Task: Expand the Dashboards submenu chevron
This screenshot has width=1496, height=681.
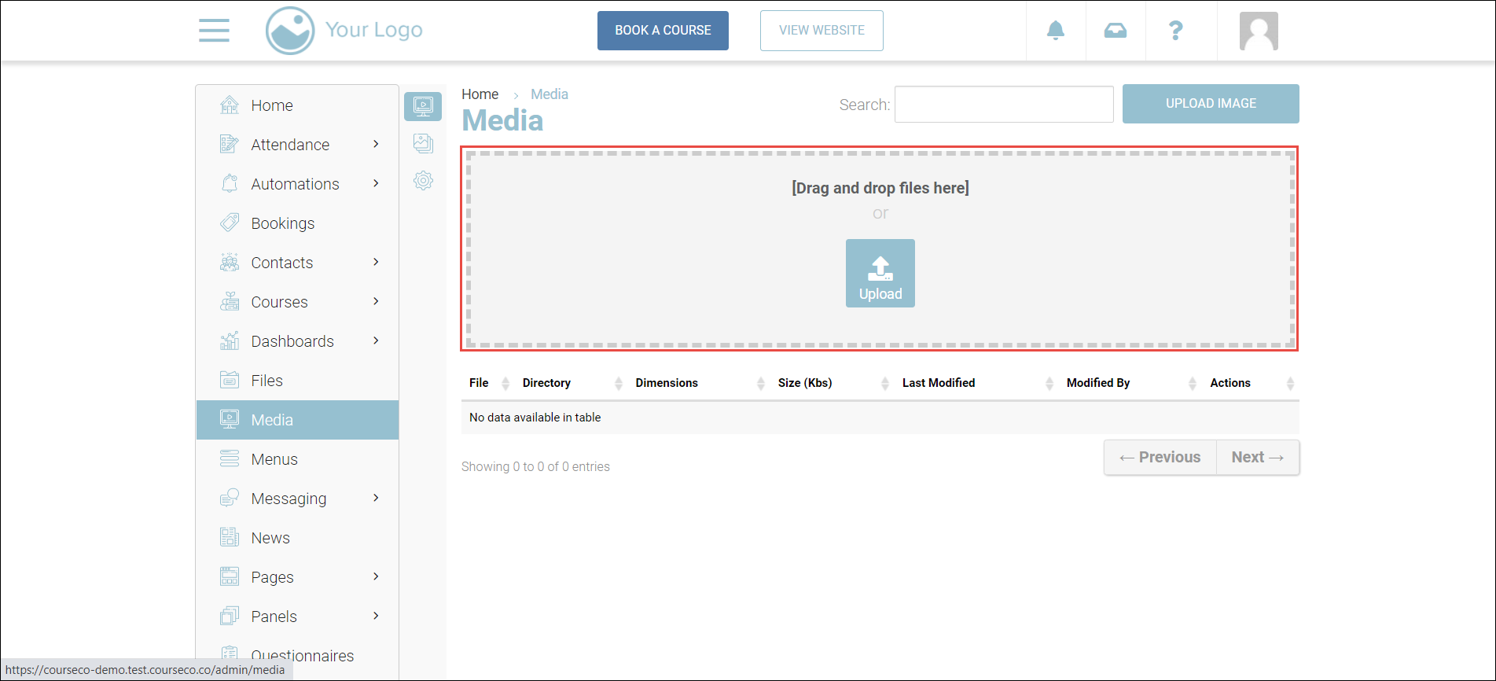Action: [x=376, y=340]
